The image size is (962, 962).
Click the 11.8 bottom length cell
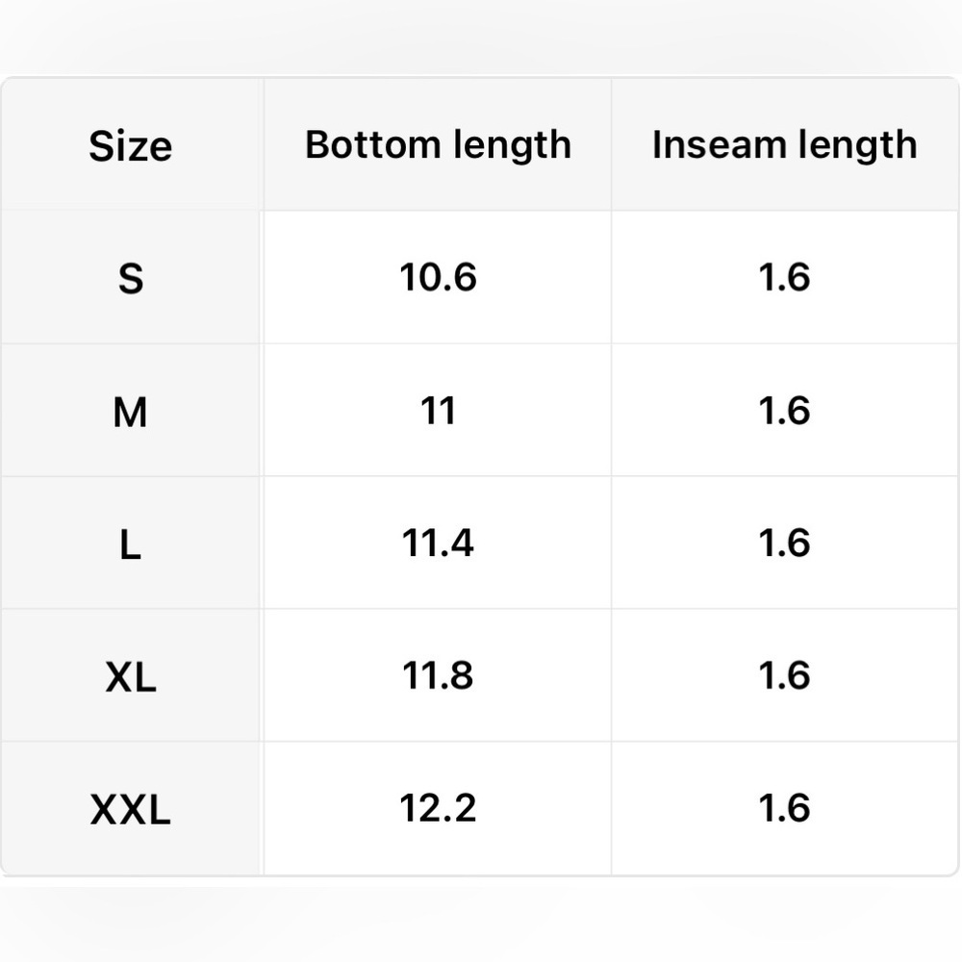(438, 675)
